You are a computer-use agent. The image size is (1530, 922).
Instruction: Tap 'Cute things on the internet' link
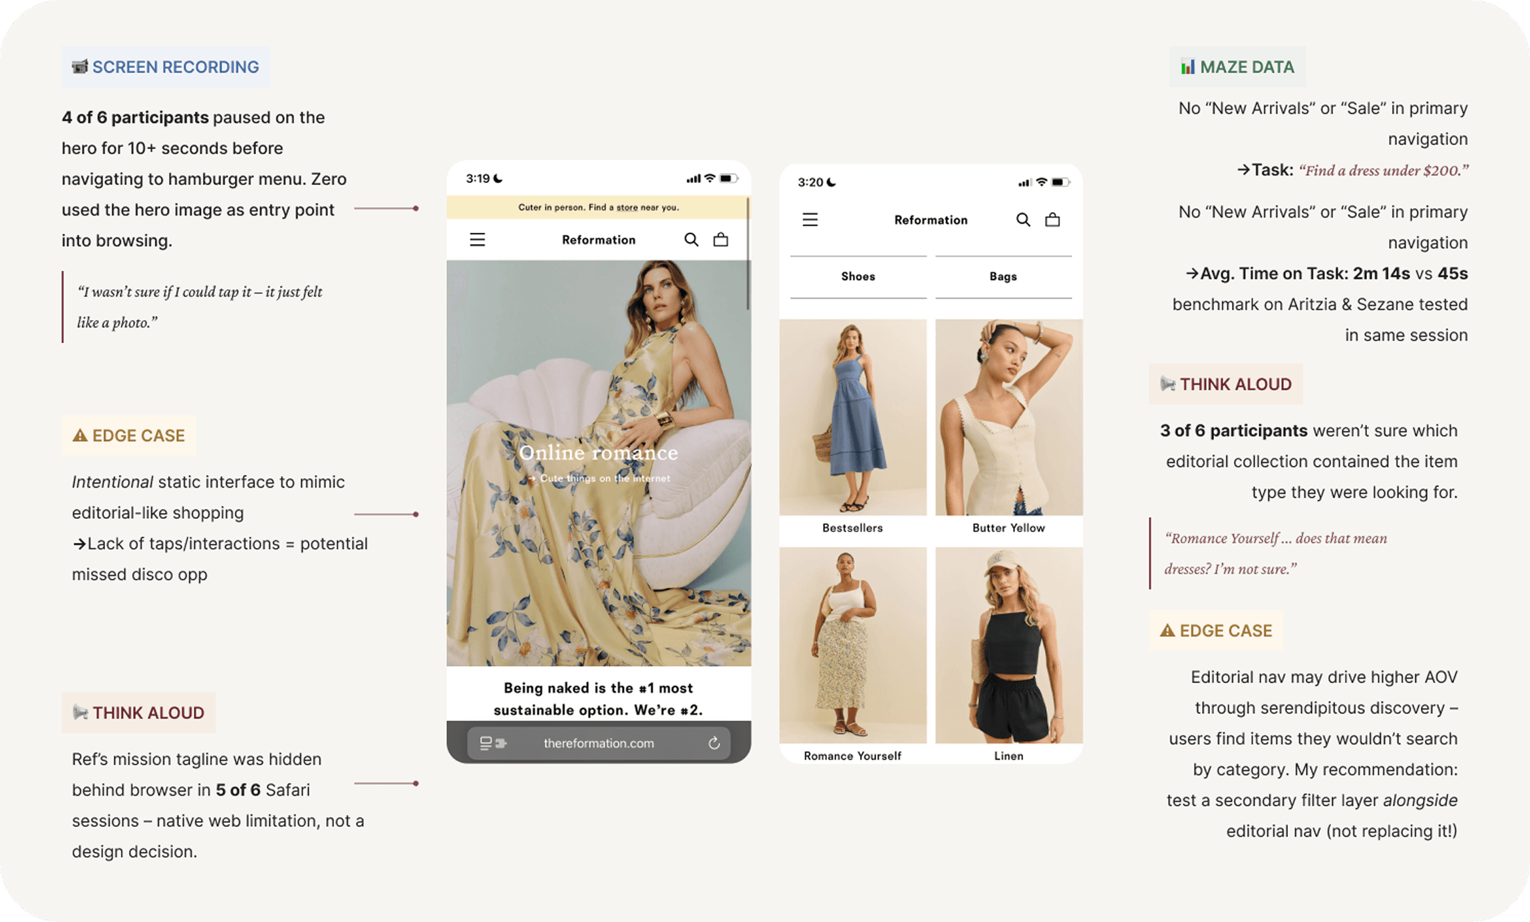coord(603,478)
